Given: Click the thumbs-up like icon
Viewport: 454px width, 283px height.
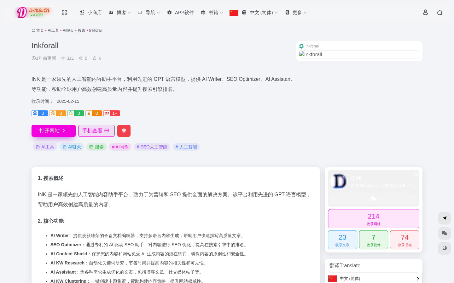Looking at the screenshot, I should pyautogui.click(x=95, y=58).
